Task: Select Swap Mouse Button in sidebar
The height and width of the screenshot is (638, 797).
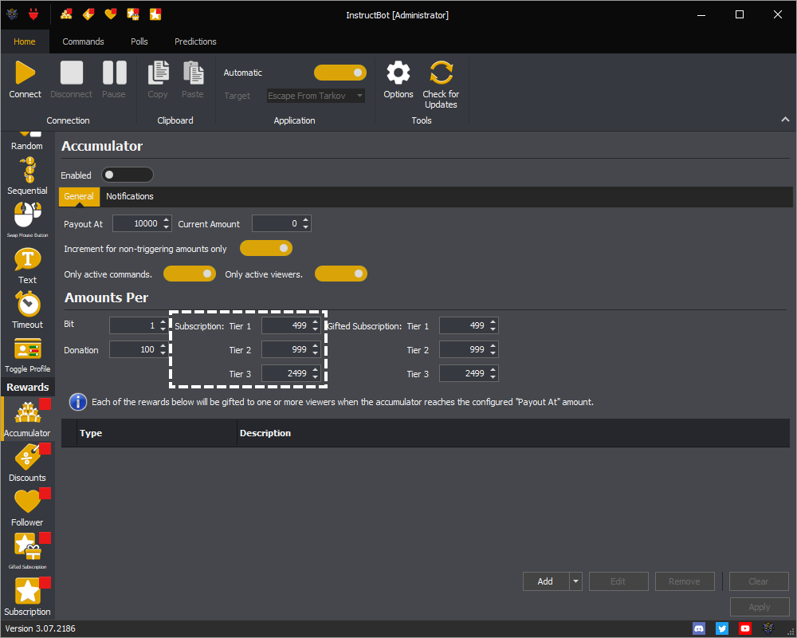Action: pos(27,220)
